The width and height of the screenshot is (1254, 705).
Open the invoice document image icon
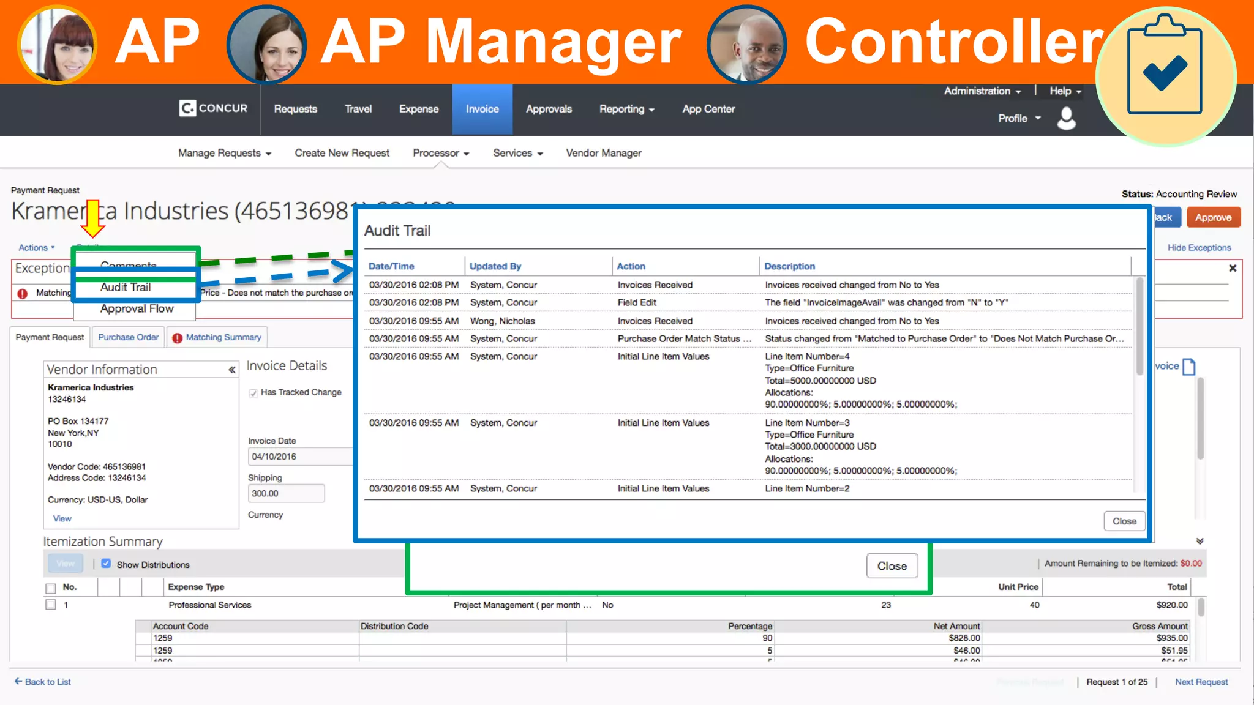click(x=1189, y=367)
